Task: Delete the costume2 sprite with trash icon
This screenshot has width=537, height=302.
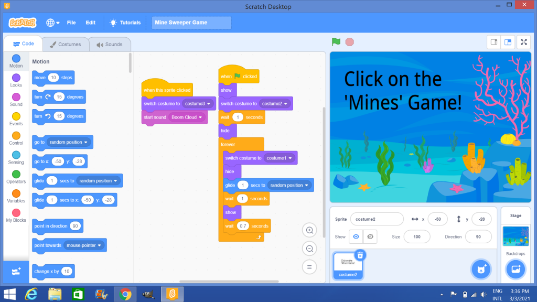Action: pyautogui.click(x=360, y=255)
